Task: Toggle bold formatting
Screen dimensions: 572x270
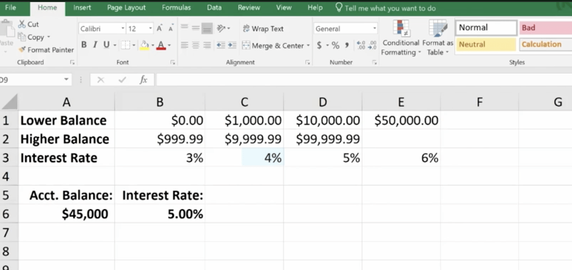Action: click(84, 45)
